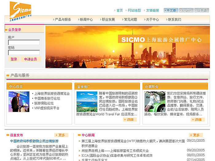Open the 职业发展 menu
Screen dimensions: 215x161
coord(108,19)
